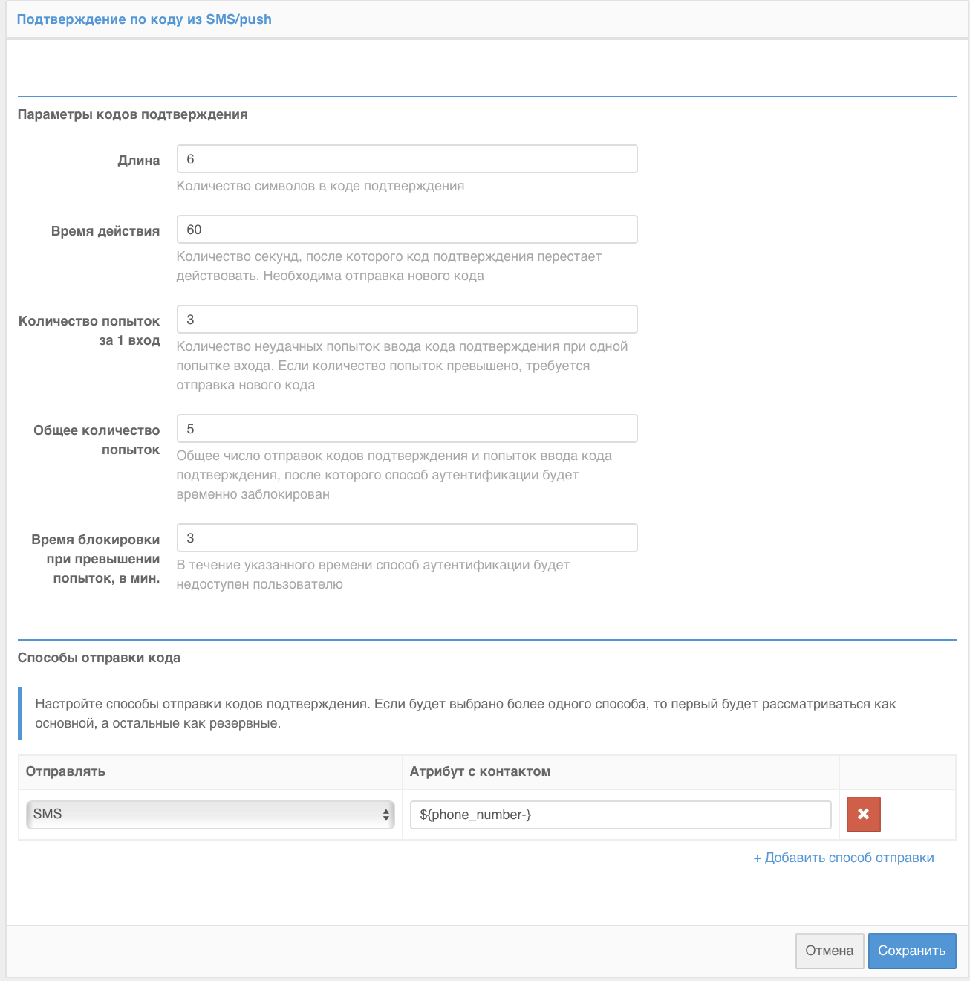The height and width of the screenshot is (981, 970).
Task: Click the Добавить способ отправки link
Action: coord(844,858)
